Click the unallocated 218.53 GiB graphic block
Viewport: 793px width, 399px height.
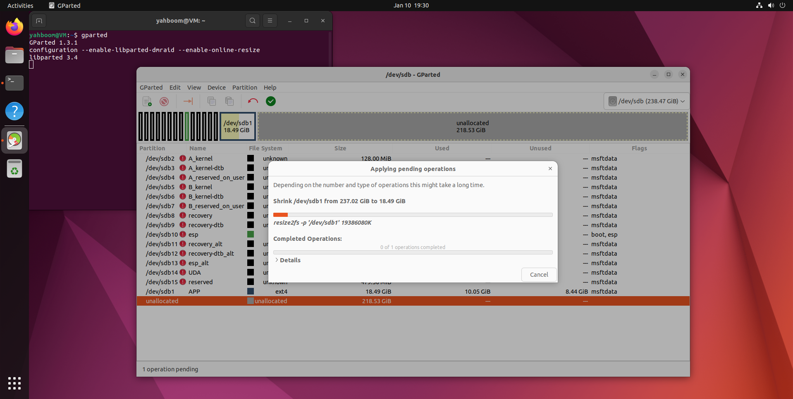473,126
